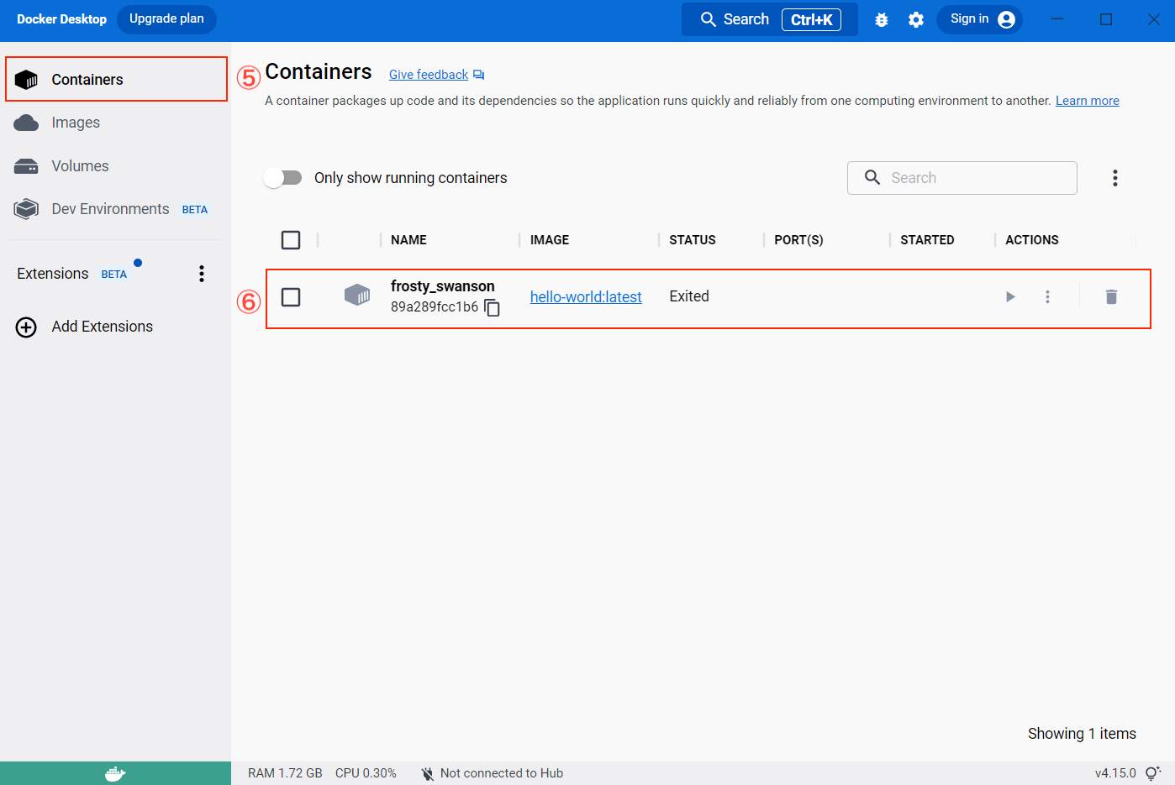This screenshot has width=1175, height=785.
Task: Tick the select-all containers checkbox
Action: pos(291,240)
